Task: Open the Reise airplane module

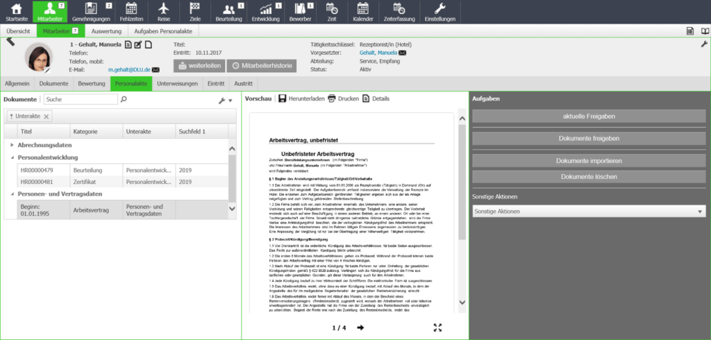Action: click(x=164, y=12)
